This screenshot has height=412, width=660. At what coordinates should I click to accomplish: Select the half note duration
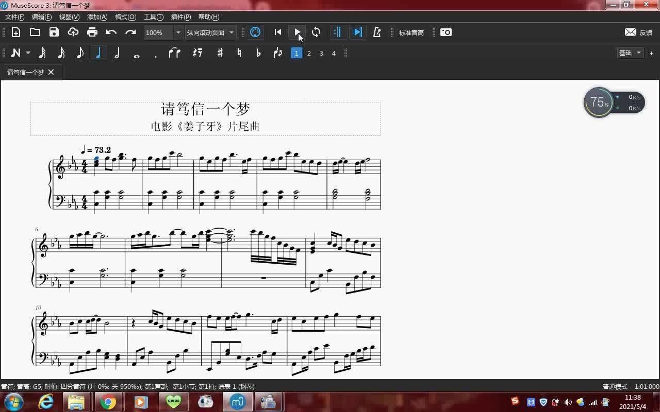click(x=117, y=53)
